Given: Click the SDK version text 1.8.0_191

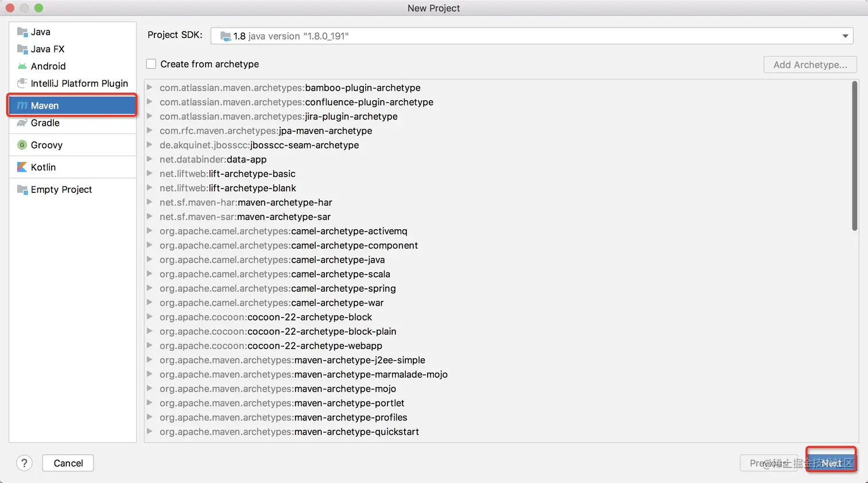Looking at the screenshot, I should [326, 36].
